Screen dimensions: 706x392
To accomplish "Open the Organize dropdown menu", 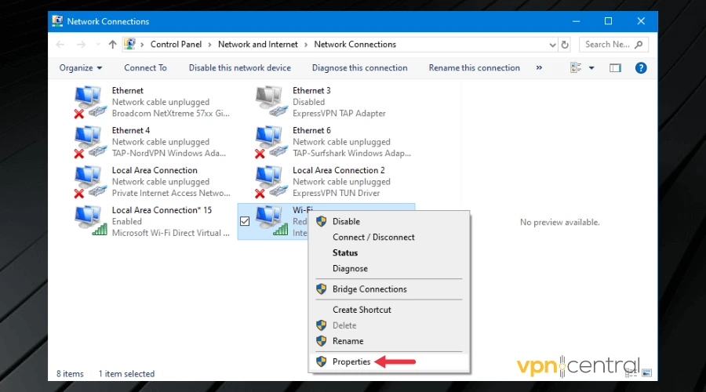I will (x=81, y=68).
